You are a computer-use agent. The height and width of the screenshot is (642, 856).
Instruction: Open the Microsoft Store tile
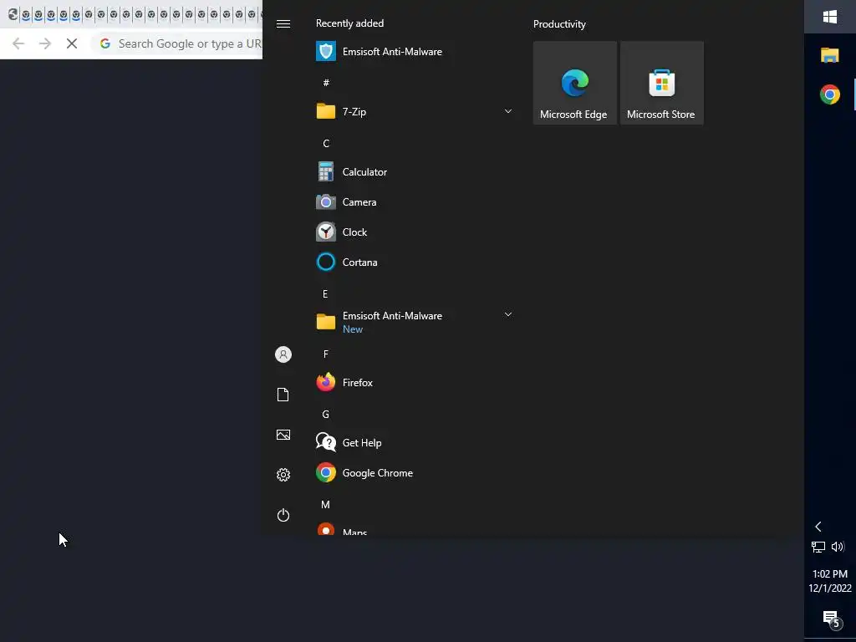(x=662, y=83)
